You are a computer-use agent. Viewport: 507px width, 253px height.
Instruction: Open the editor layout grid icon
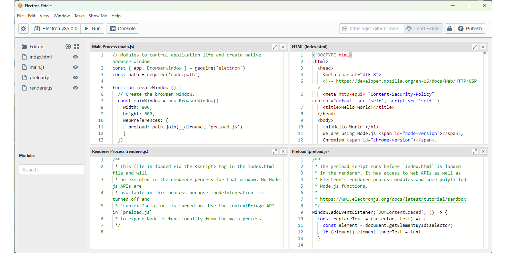pos(76,46)
